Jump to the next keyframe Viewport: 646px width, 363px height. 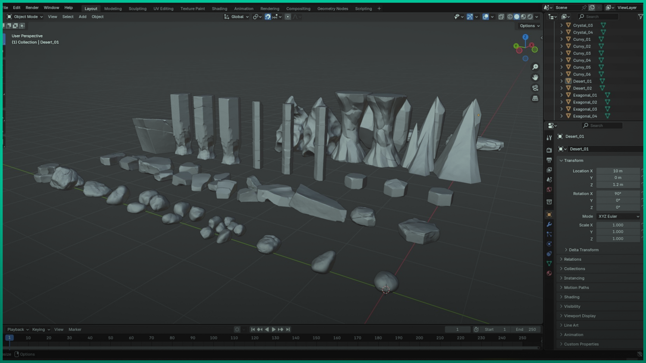click(281, 329)
